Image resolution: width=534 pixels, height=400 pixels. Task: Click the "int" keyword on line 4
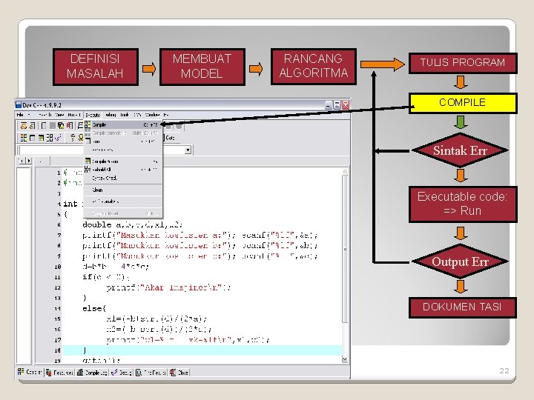click(70, 204)
